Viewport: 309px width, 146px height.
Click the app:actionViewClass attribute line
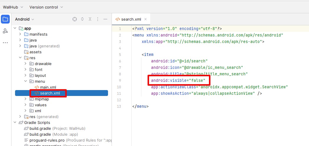[220, 87]
